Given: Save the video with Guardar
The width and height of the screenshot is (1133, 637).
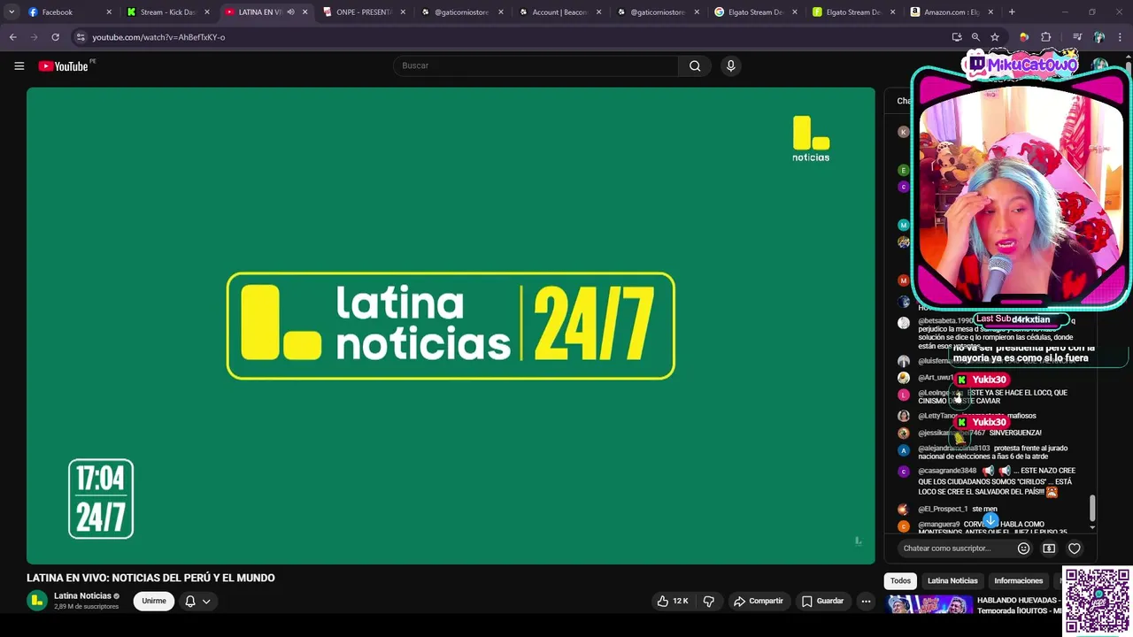Looking at the screenshot, I should click(x=822, y=601).
